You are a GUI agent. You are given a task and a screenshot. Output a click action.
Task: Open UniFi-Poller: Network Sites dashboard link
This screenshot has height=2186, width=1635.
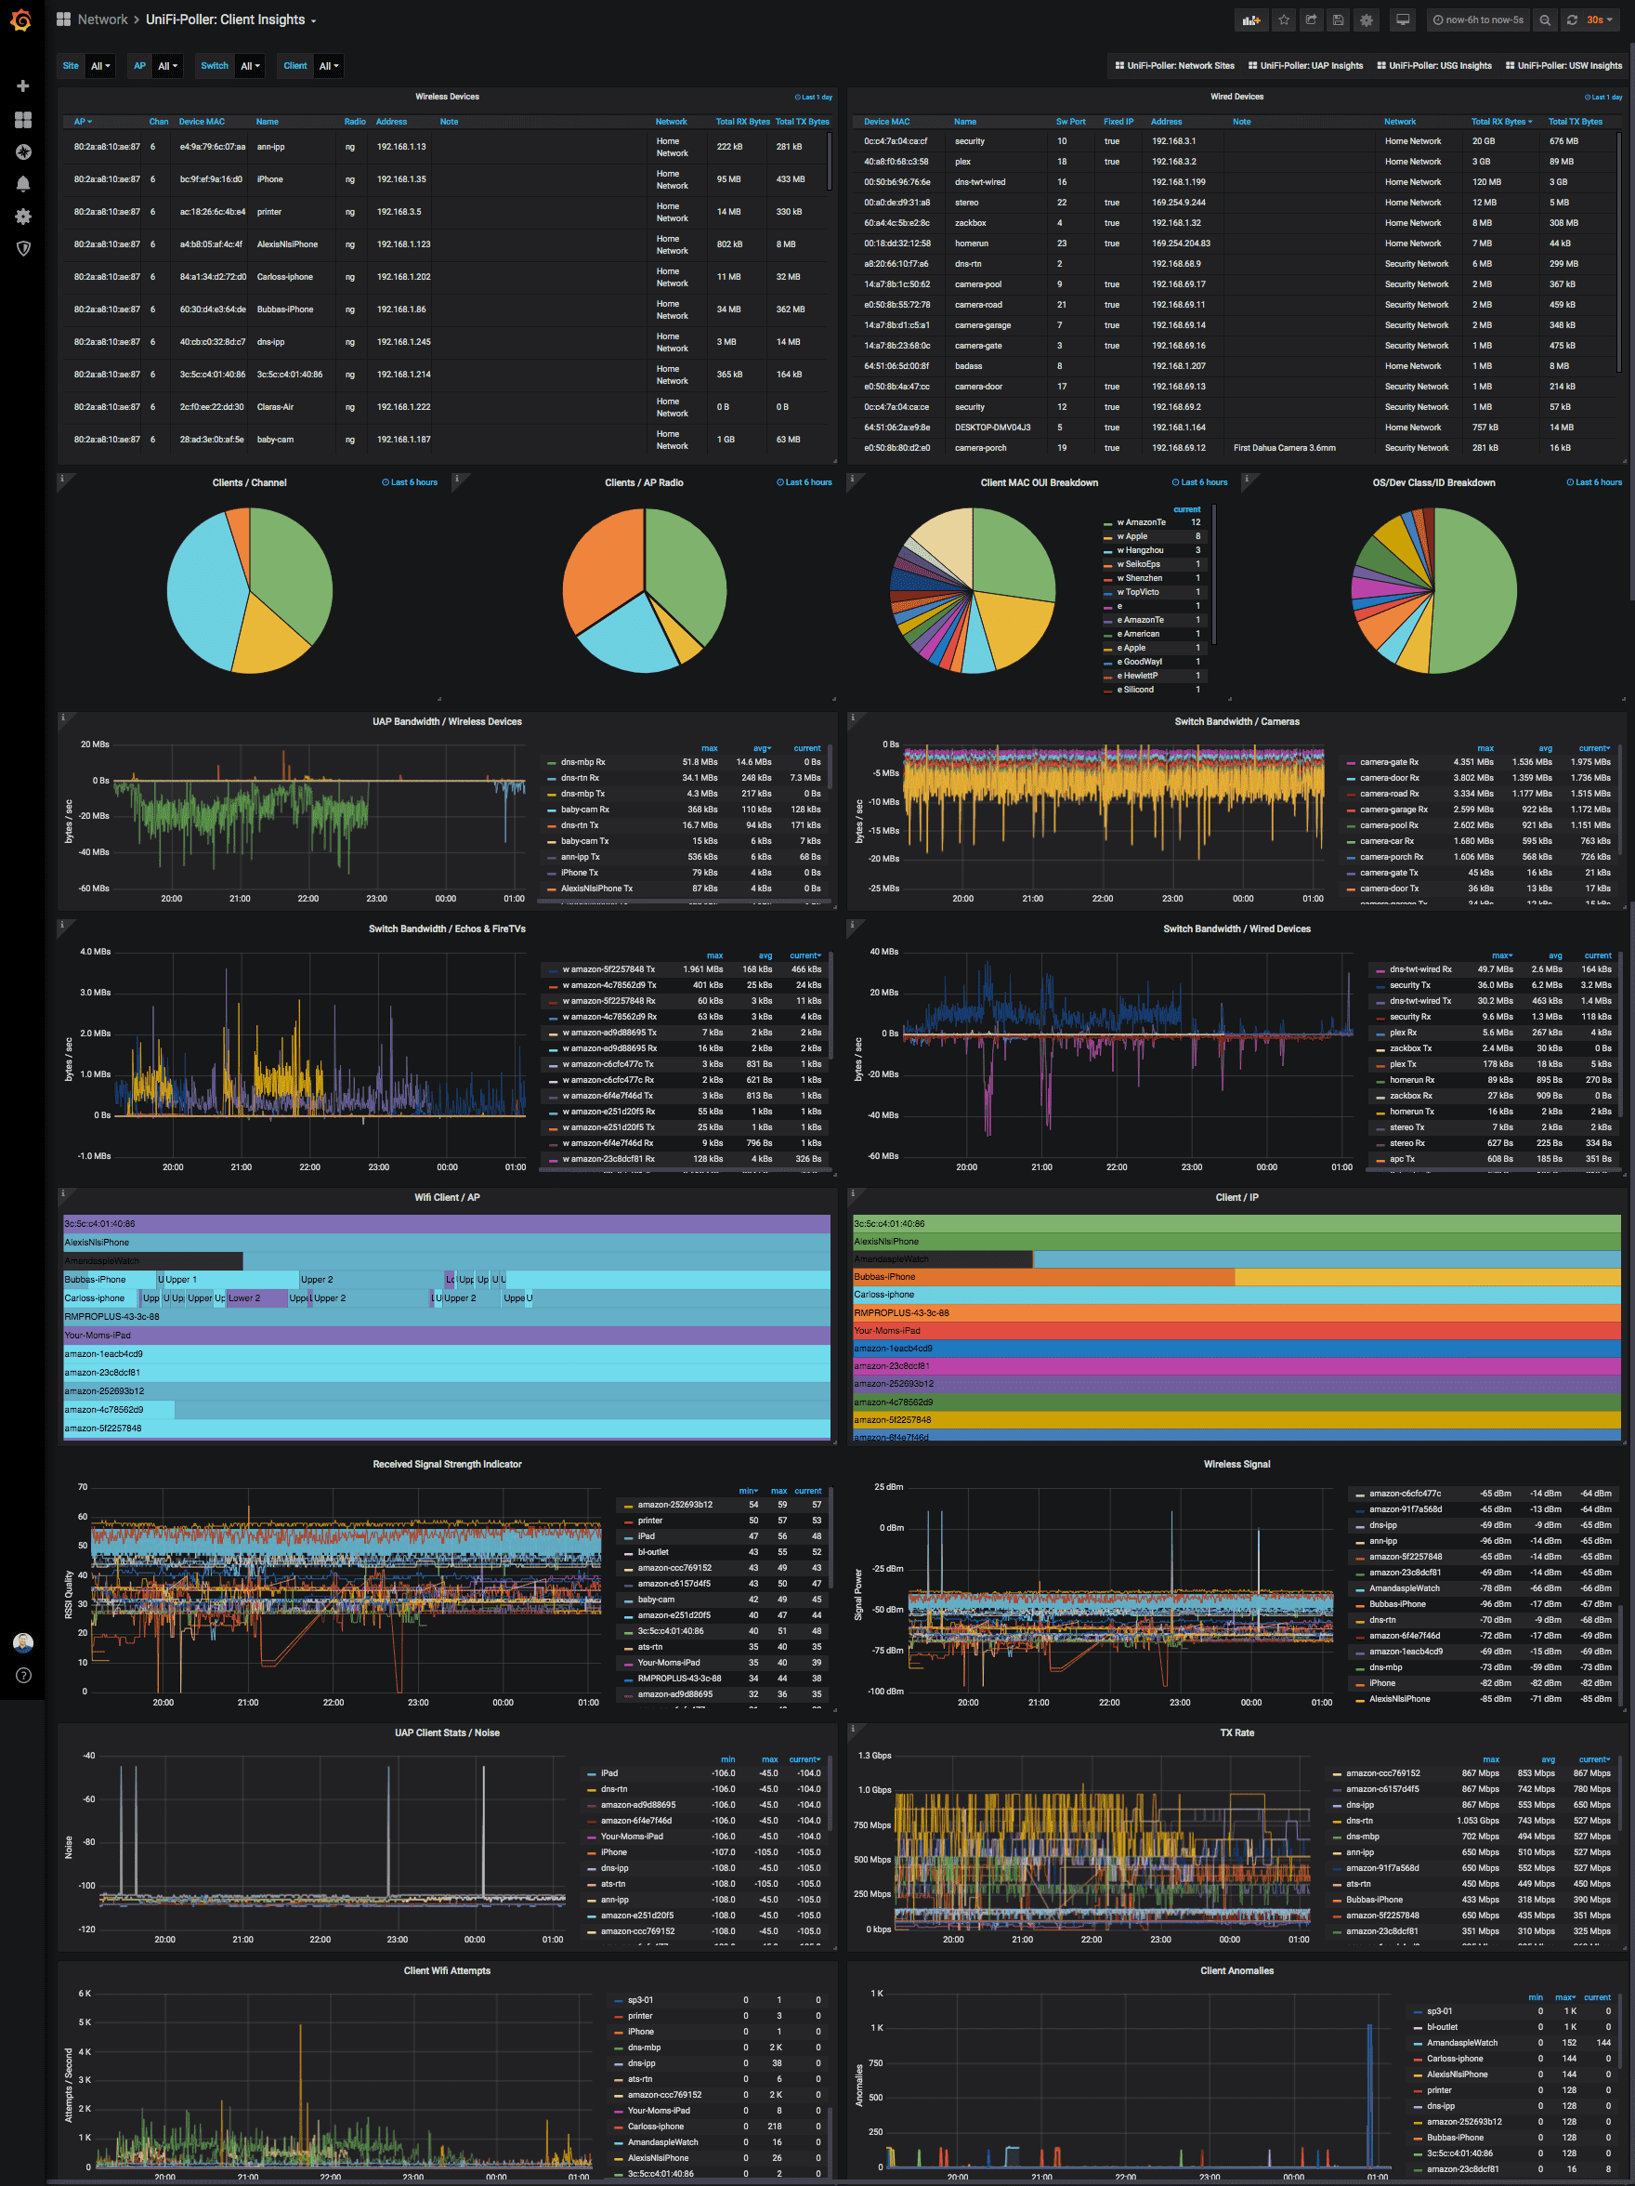coord(1174,66)
